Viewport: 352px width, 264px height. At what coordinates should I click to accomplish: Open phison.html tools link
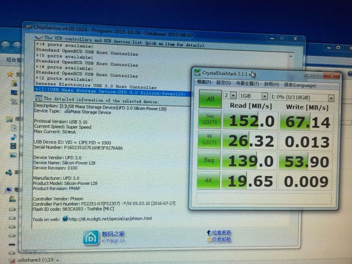click(110, 219)
